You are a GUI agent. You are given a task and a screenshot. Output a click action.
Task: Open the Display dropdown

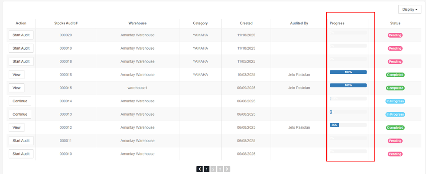410,9
